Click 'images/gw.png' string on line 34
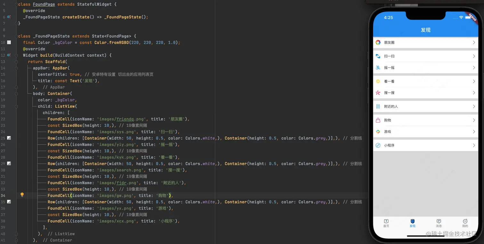Screen dimensions: 484x244 click(115, 195)
